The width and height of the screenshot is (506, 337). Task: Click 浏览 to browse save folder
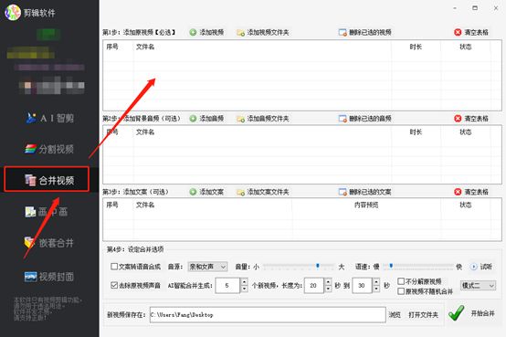pyautogui.click(x=395, y=315)
